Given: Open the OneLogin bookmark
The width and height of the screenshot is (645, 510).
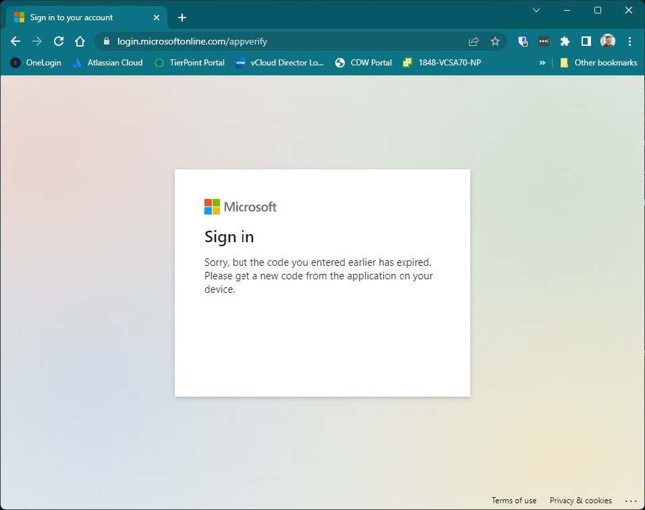Looking at the screenshot, I should pos(36,63).
